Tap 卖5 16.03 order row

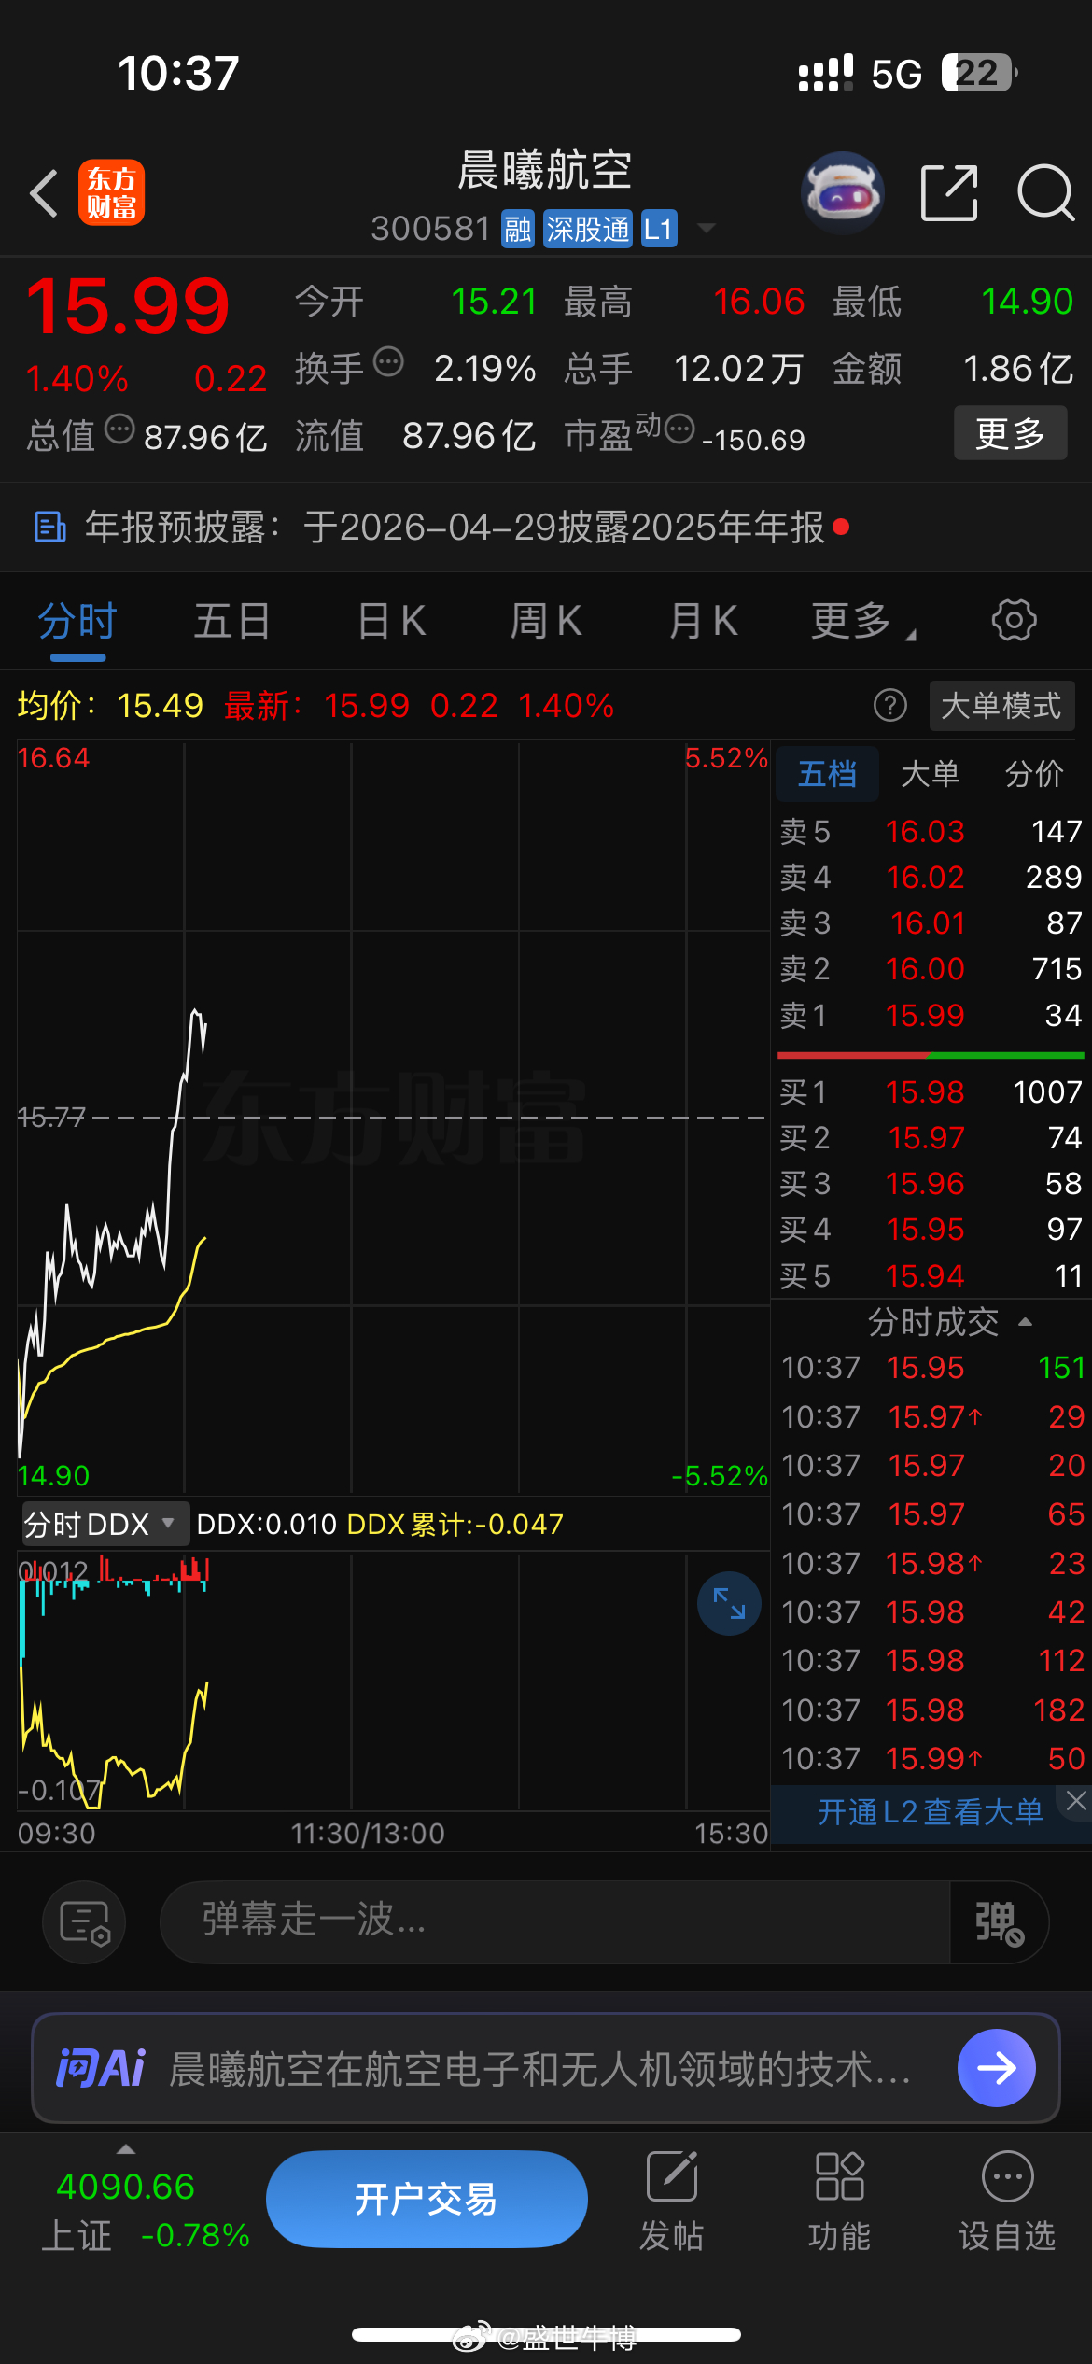(931, 831)
